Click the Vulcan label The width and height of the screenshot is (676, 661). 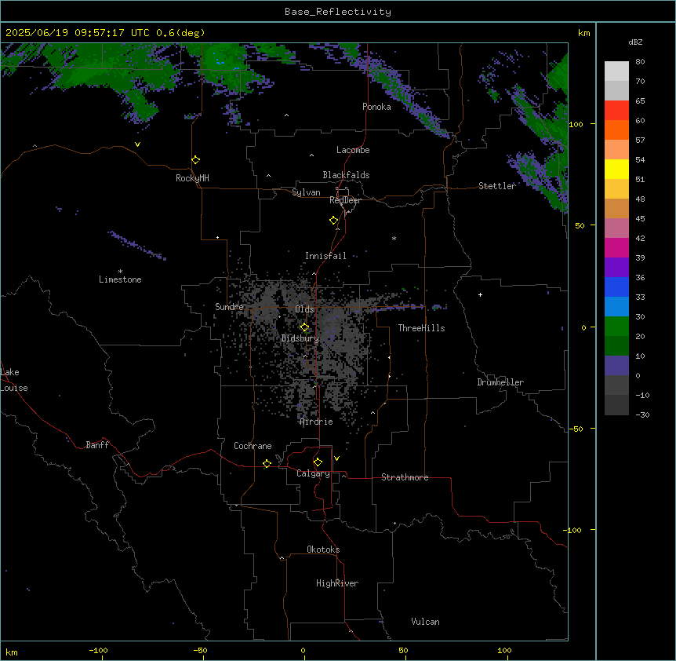[426, 622]
